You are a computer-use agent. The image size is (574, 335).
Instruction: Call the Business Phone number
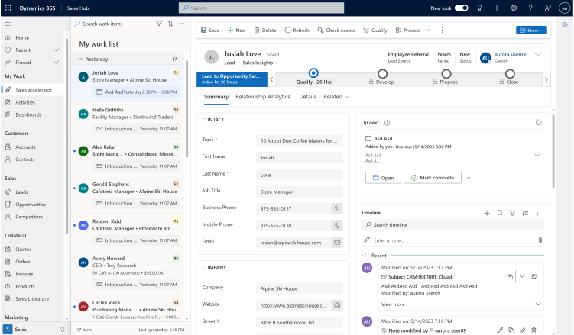(x=336, y=208)
